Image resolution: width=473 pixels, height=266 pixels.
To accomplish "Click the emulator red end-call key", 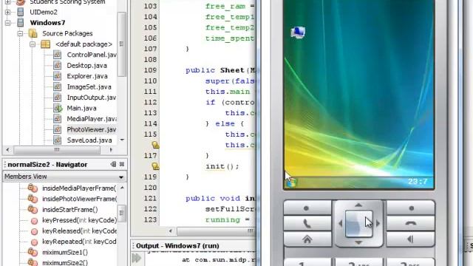I will [411, 223].
